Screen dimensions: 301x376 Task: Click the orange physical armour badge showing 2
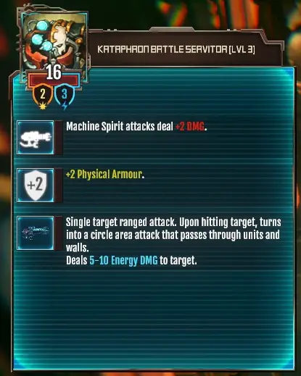[x=43, y=94]
